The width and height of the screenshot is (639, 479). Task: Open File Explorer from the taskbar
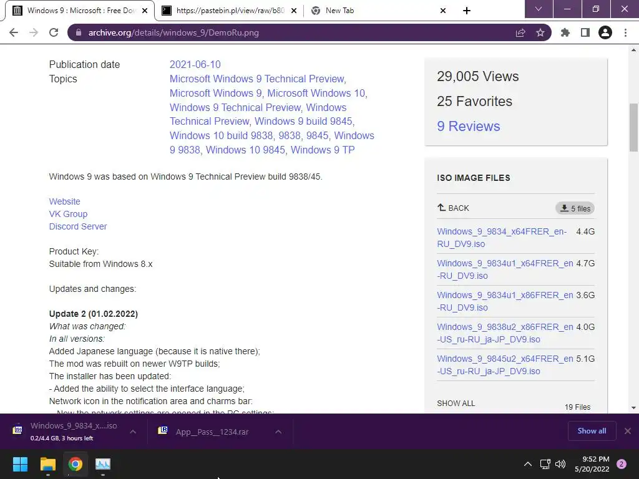pyautogui.click(x=47, y=464)
